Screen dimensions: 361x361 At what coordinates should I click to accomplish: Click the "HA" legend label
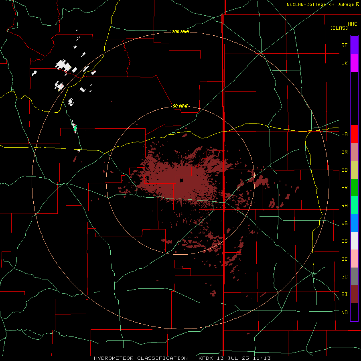click(344, 134)
